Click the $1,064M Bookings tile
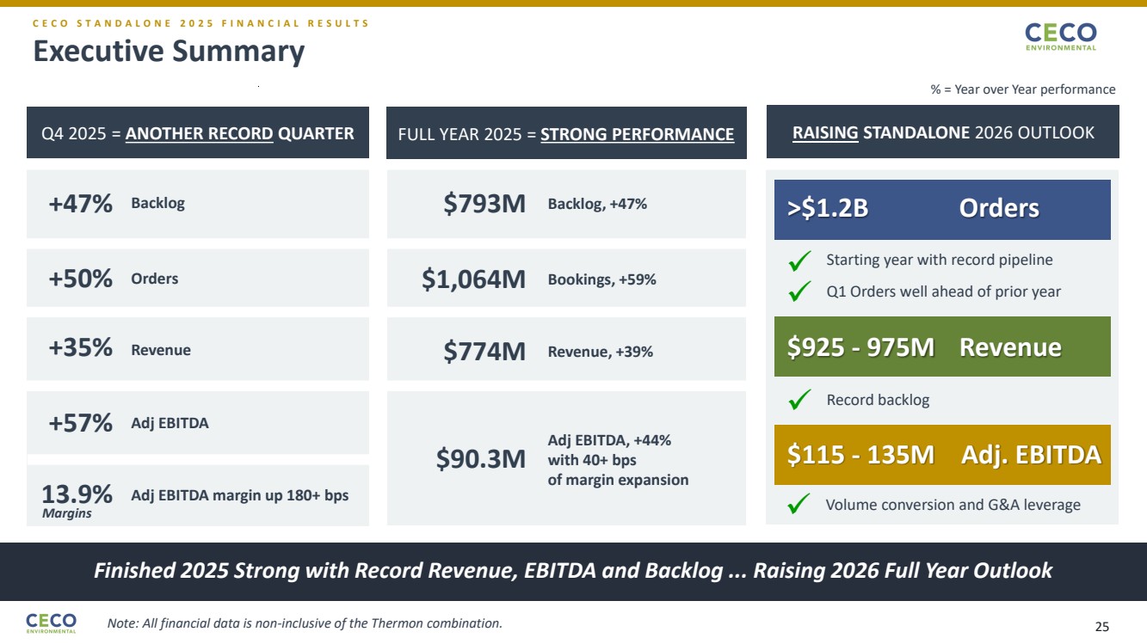The image size is (1147, 644). point(565,279)
